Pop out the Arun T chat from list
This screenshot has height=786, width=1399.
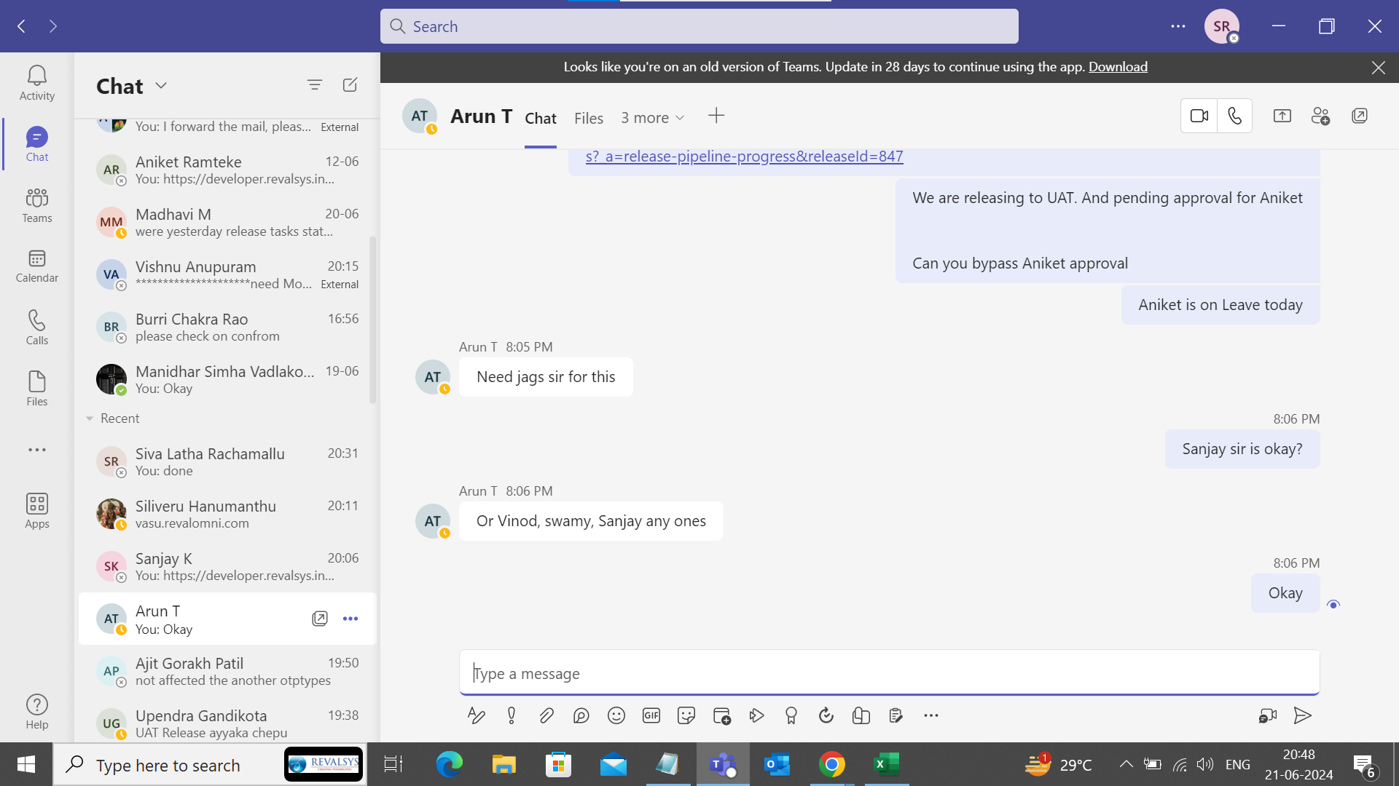[x=319, y=619]
